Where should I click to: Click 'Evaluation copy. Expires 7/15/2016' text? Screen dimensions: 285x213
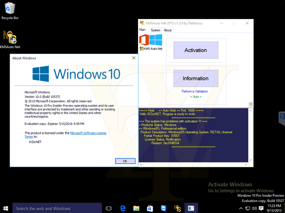tap(54, 124)
